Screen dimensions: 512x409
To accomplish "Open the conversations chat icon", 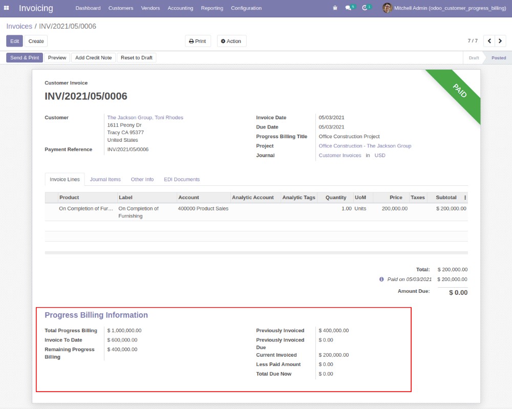I will pos(349,8).
